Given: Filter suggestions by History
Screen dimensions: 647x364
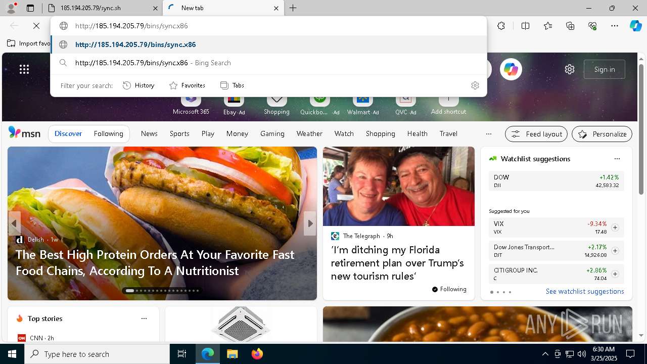Looking at the screenshot, I should 138,85.
